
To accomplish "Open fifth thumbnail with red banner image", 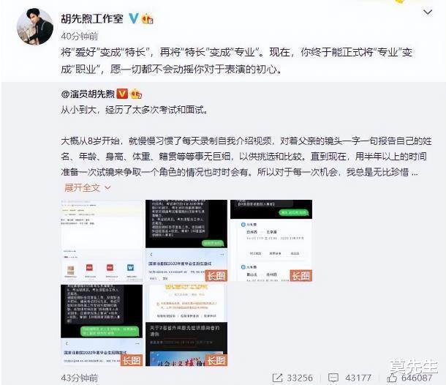I will coord(186,325).
